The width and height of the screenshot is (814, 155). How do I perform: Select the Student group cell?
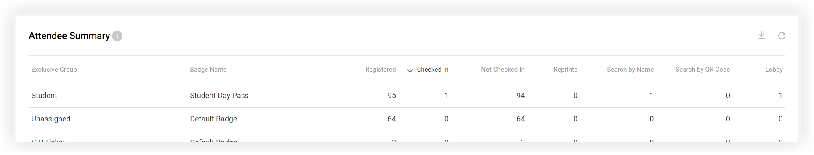coord(44,96)
